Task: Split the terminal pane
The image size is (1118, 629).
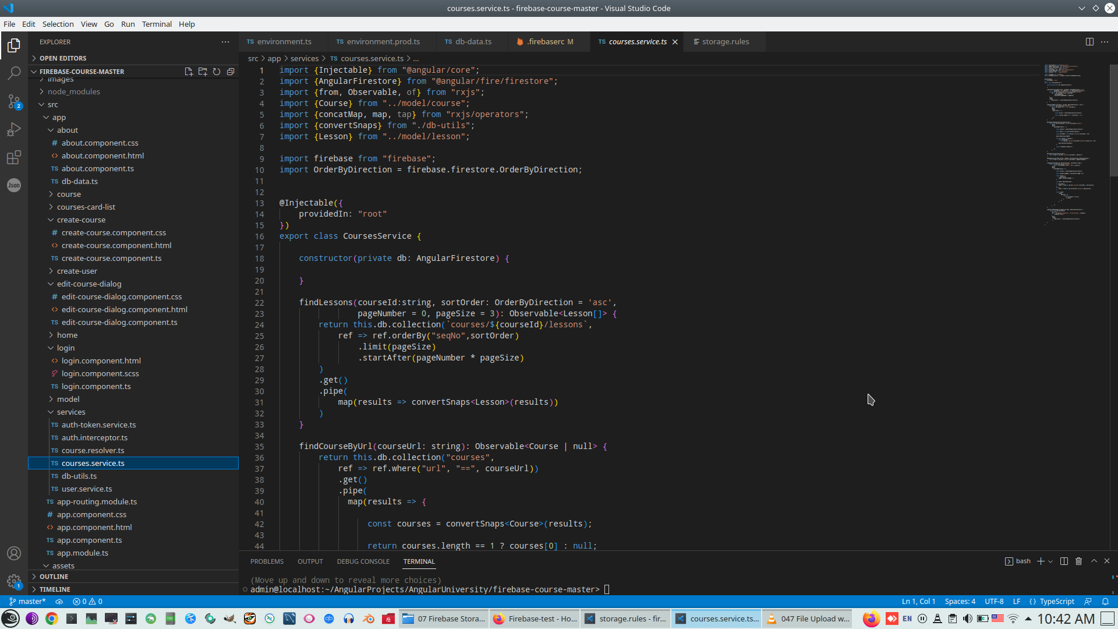Action: pyautogui.click(x=1064, y=561)
